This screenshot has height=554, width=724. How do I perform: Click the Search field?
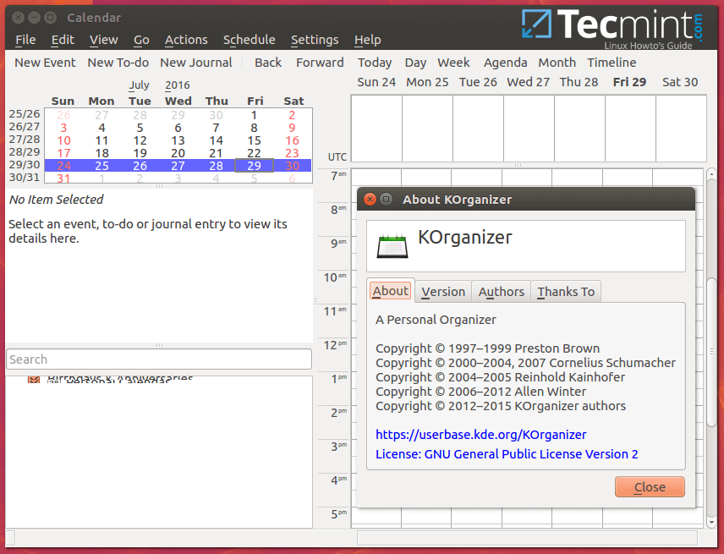click(x=159, y=359)
